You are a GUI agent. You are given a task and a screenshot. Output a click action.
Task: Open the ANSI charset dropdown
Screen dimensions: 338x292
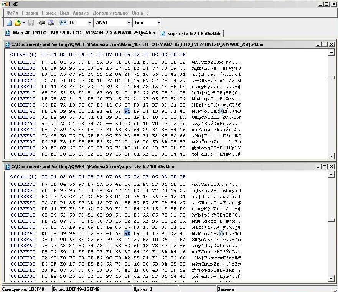pos(128,23)
